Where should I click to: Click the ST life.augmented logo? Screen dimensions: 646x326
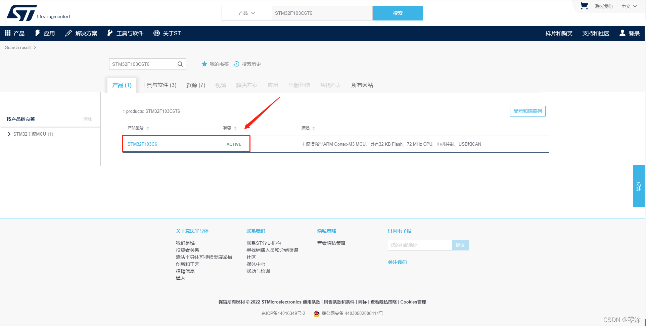coord(38,13)
